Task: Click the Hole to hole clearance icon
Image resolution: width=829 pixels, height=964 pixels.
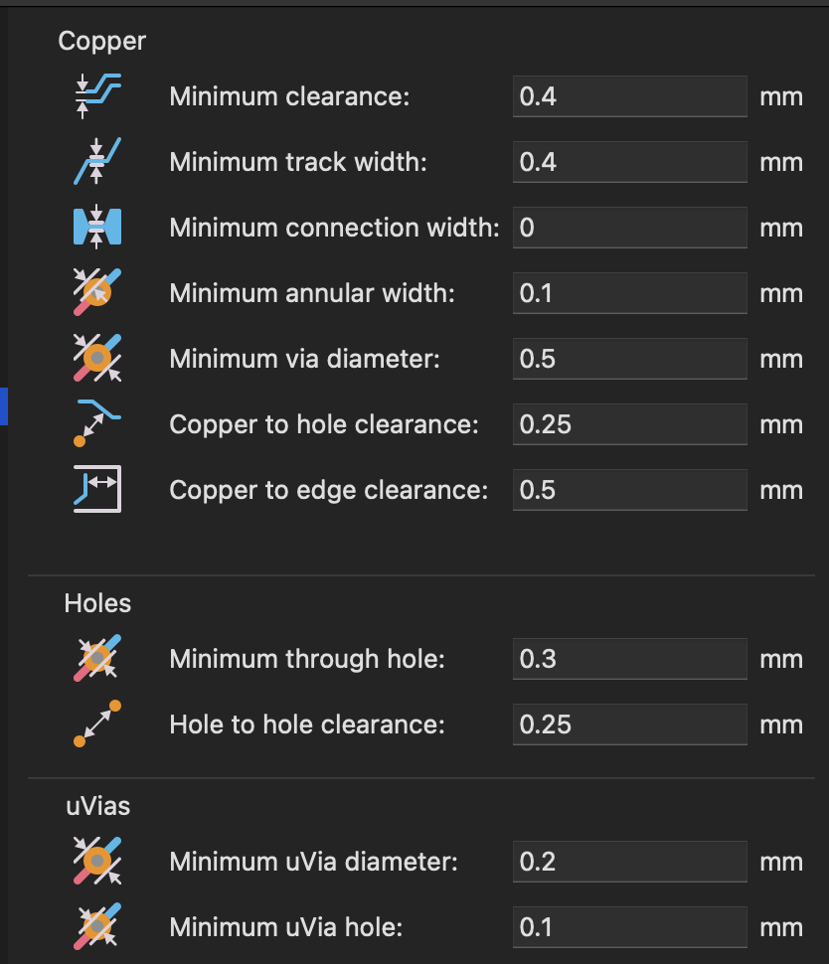Action: [x=97, y=724]
